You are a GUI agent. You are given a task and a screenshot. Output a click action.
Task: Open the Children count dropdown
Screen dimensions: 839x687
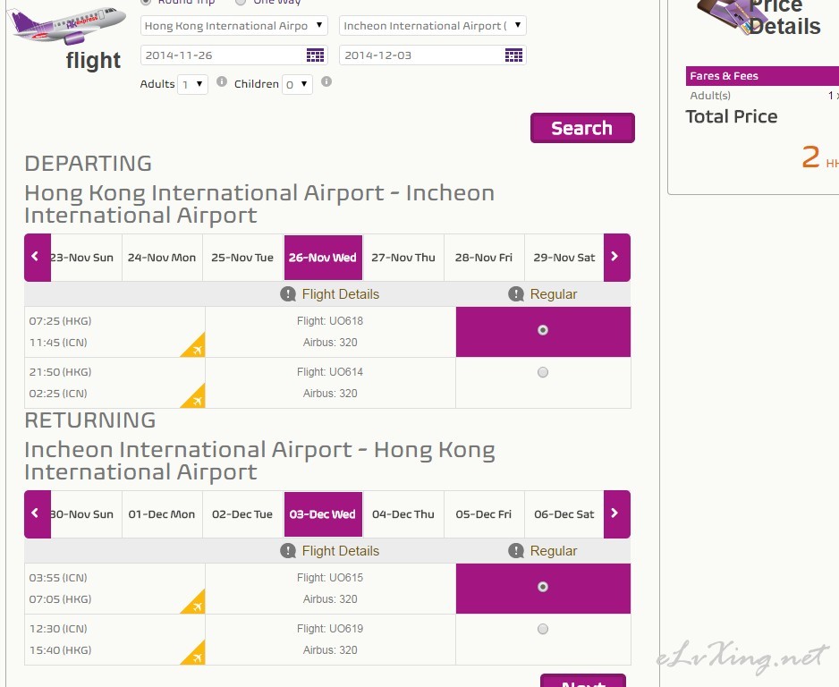298,85
